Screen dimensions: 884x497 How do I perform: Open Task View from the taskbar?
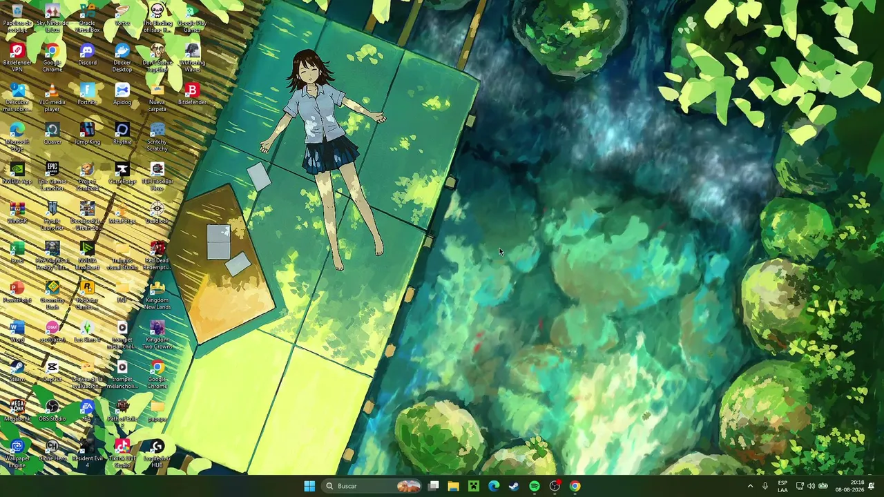pos(433,486)
